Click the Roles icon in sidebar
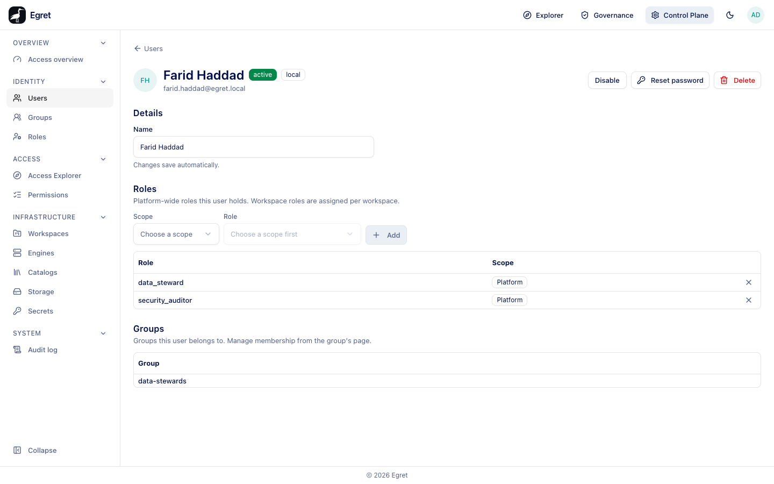774x484 pixels. (17, 137)
